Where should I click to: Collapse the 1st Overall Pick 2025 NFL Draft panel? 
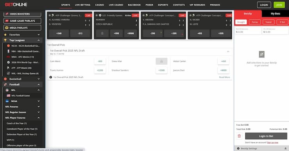(x=228, y=52)
